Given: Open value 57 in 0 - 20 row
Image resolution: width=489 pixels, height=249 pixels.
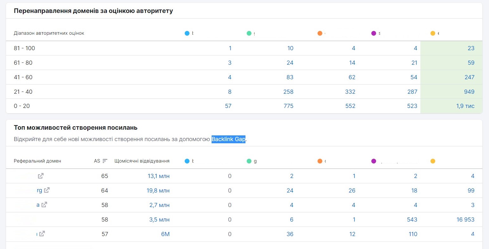Looking at the screenshot, I should point(228,106).
